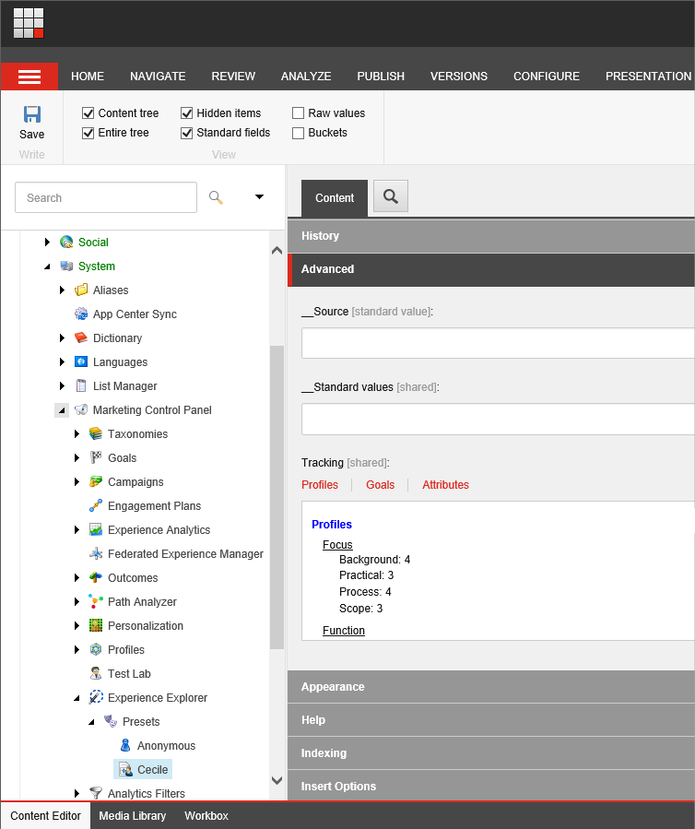The image size is (695, 829).
Task: Expand the History section header
Action: click(x=491, y=236)
